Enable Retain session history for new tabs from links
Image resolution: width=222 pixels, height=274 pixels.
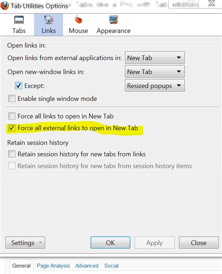12,154
